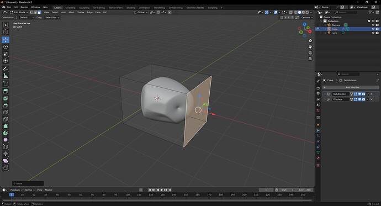Viewport: 381px width, 206px height.
Task: Select the Edge Slide tool
Action: pyautogui.click(x=6, y=147)
